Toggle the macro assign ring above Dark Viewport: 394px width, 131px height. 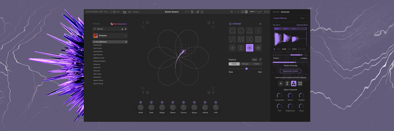click(151, 103)
